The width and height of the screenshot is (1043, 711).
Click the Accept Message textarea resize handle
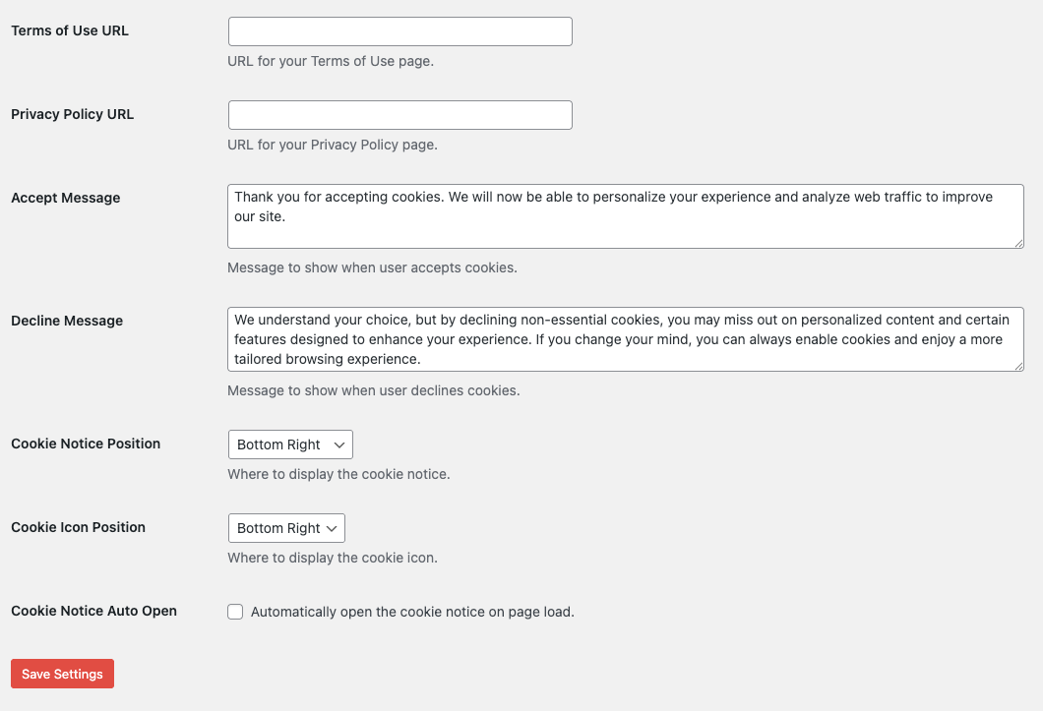click(1018, 244)
